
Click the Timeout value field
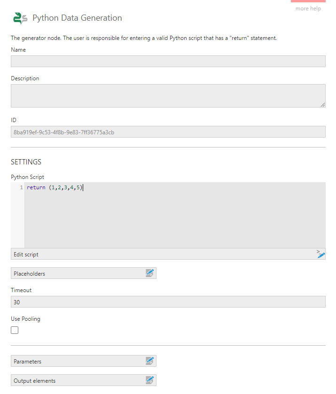tap(168, 301)
